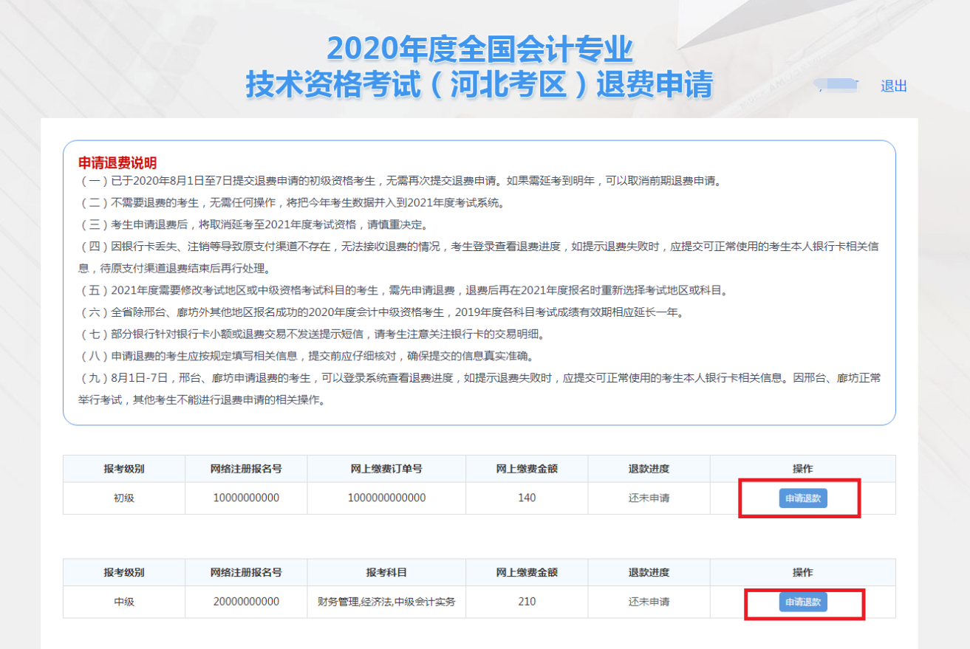
Task: Click the payment amount 140
Action: [527, 498]
